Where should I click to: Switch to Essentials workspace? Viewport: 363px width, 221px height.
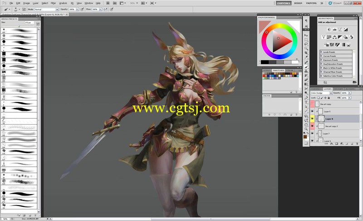(284, 3)
